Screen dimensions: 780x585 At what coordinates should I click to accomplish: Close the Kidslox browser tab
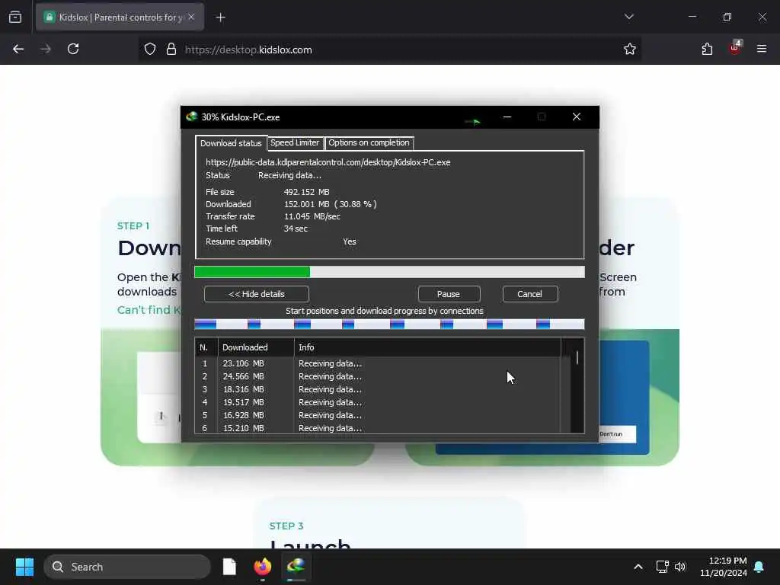tap(191, 18)
